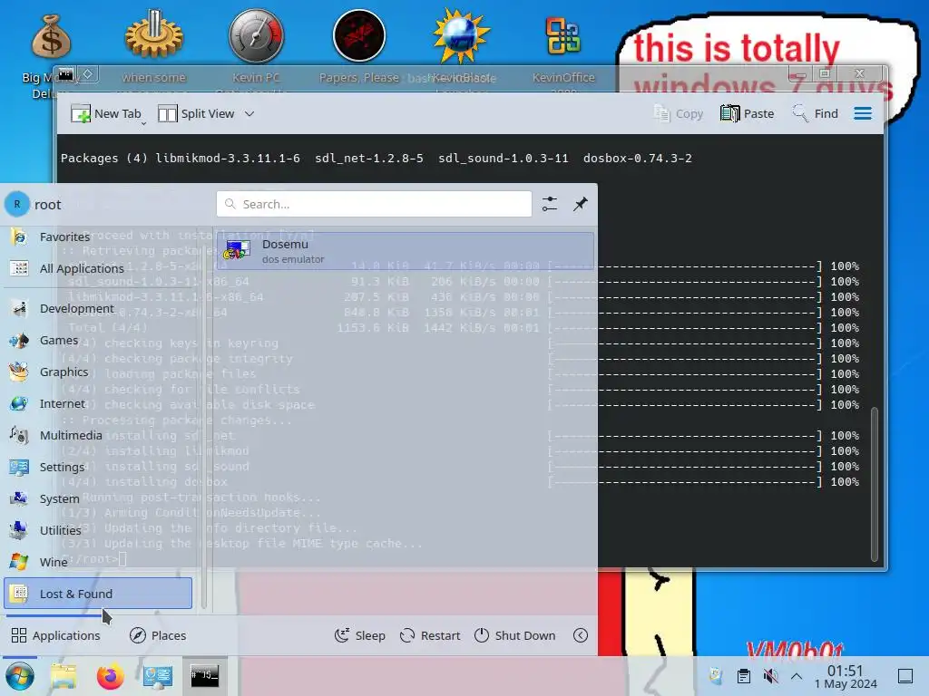Open the Dosemu dos emulator entry

point(406,251)
